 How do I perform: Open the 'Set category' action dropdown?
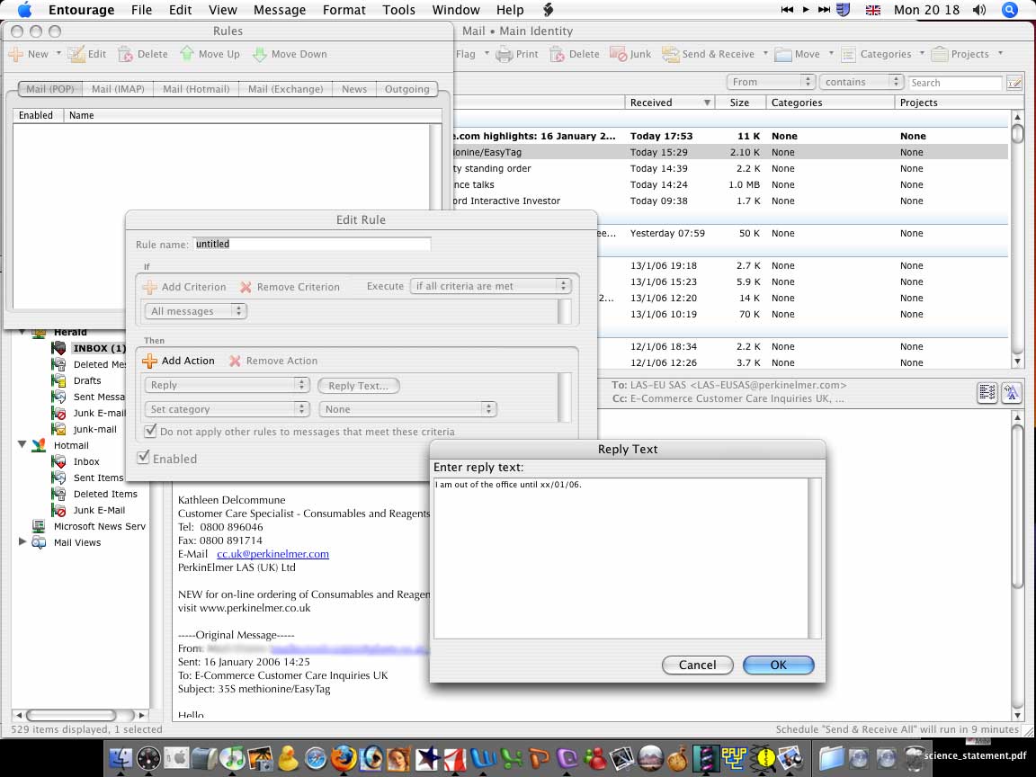[x=227, y=410]
